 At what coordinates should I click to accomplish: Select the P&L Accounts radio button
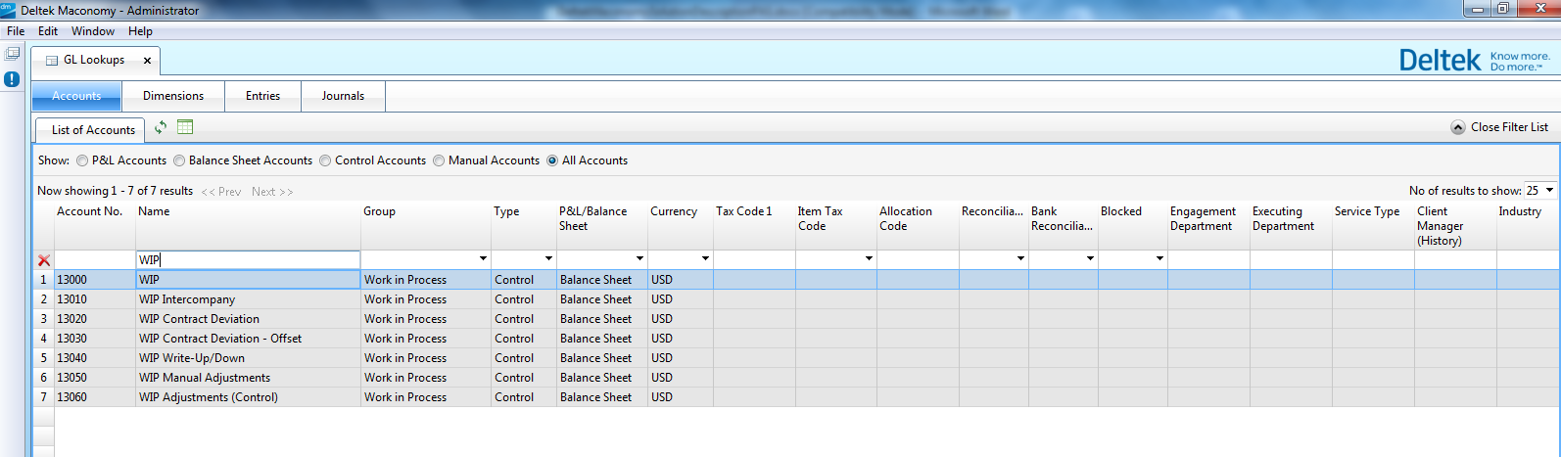82,160
